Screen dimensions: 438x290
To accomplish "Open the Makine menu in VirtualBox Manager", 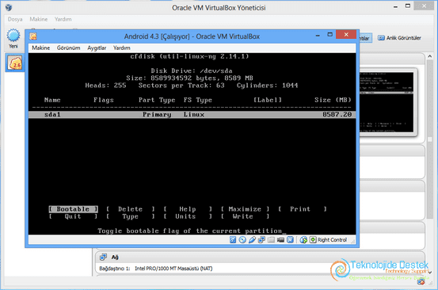I will 39,19.
